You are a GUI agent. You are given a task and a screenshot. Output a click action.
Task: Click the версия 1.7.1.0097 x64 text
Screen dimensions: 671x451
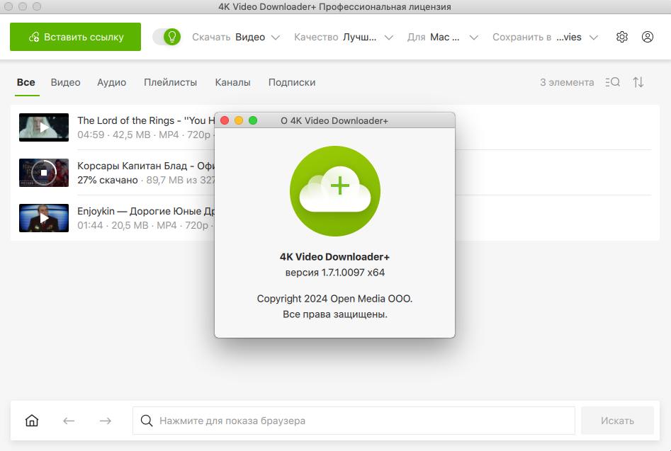pyautogui.click(x=334, y=273)
